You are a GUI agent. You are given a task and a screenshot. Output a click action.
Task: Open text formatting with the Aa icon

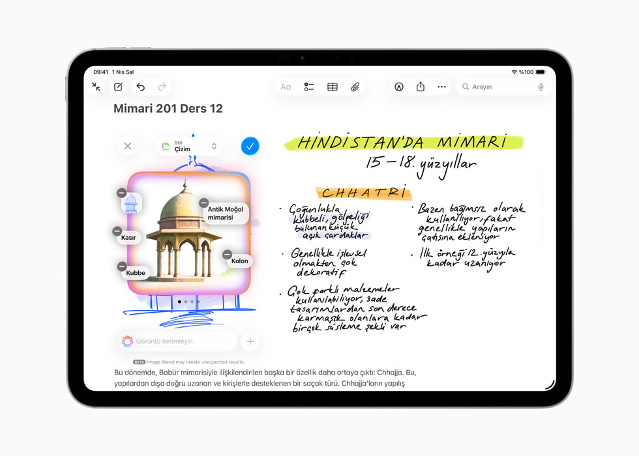pyautogui.click(x=286, y=86)
